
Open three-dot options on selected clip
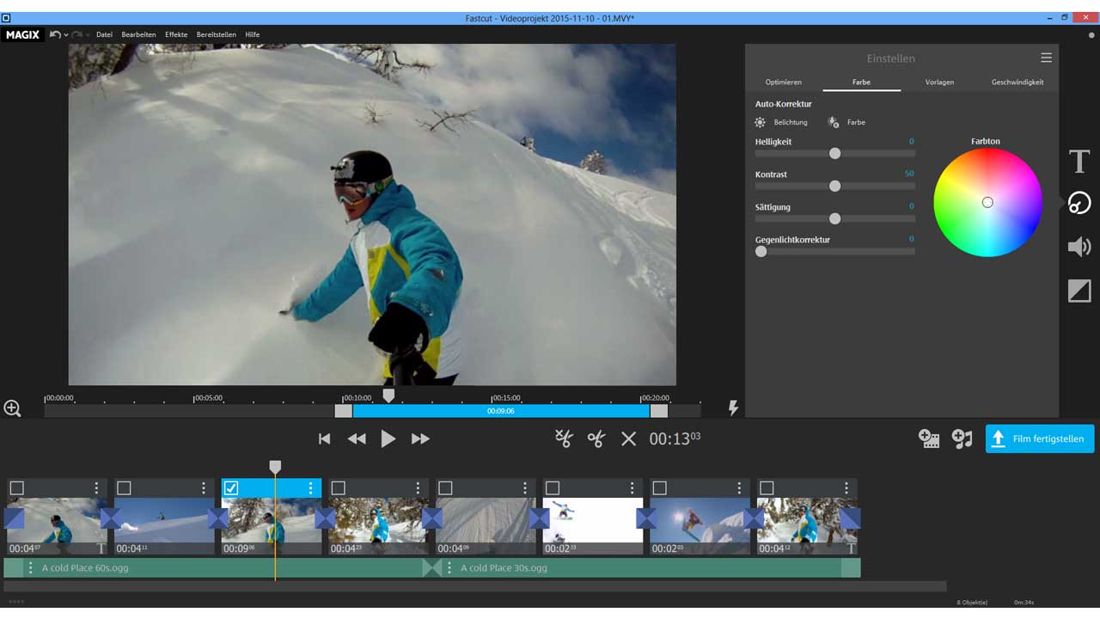310,488
